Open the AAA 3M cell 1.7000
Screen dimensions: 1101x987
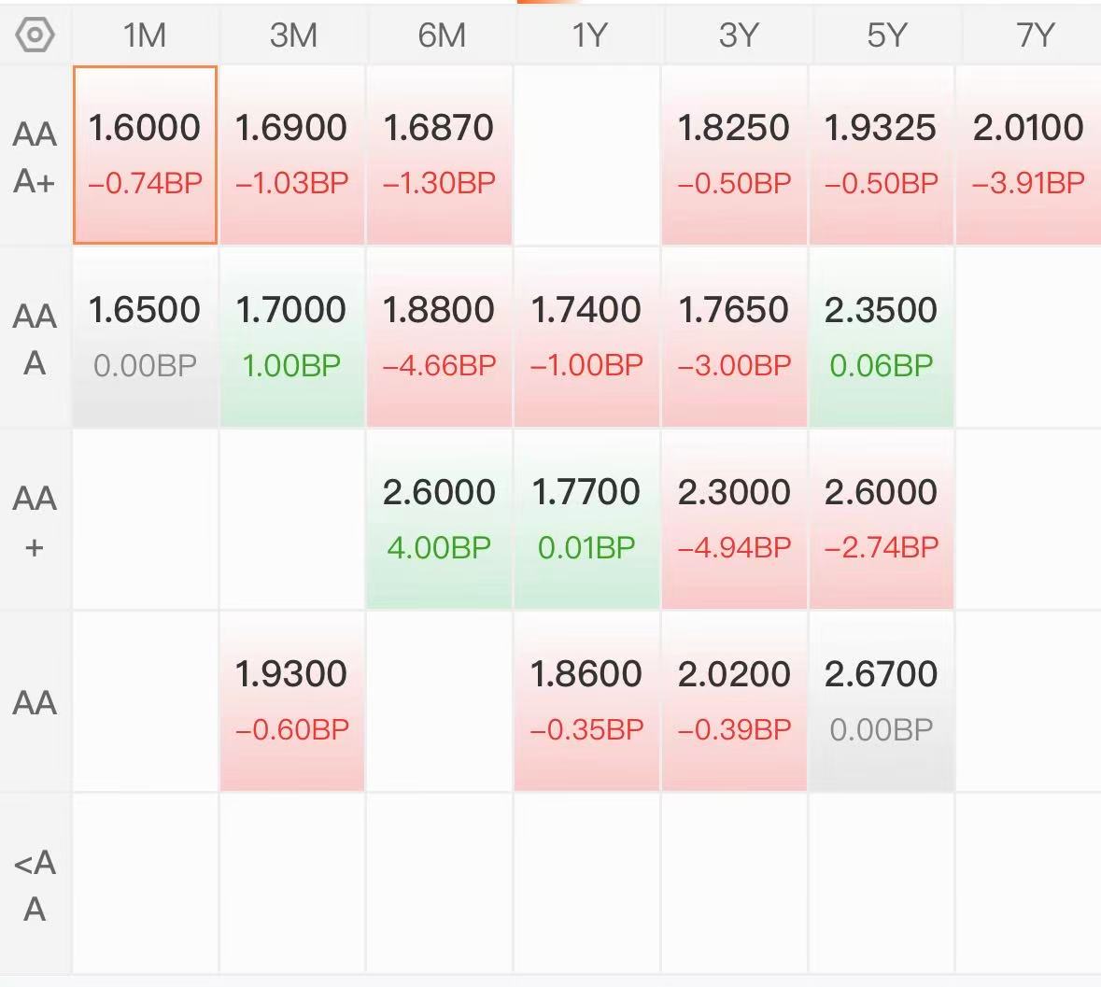coord(292,338)
